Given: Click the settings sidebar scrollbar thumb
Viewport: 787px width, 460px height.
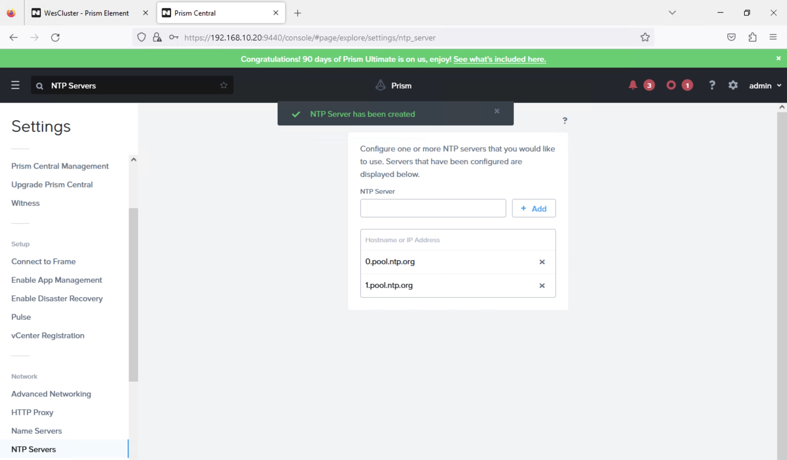Looking at the screenshot, I should point(133,294).
